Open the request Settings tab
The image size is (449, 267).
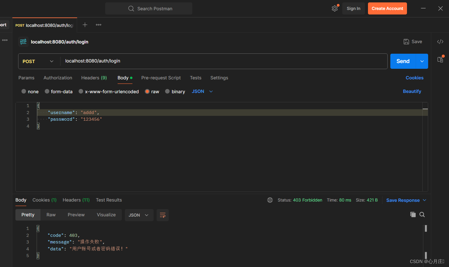point(219,78)
